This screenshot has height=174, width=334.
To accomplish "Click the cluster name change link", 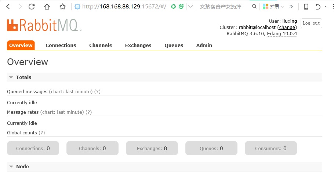I will [x=287, y=27].
